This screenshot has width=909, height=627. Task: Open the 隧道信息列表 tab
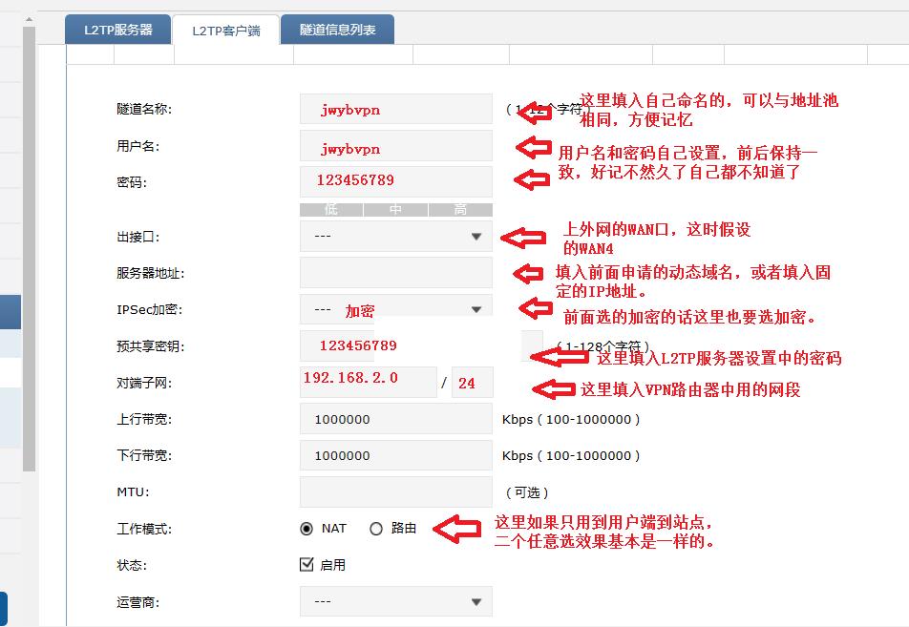click(336, 29)
